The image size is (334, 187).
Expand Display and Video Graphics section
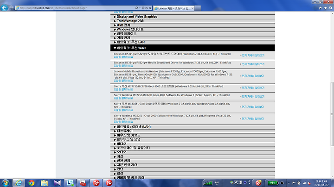click(x=193, y=17)
